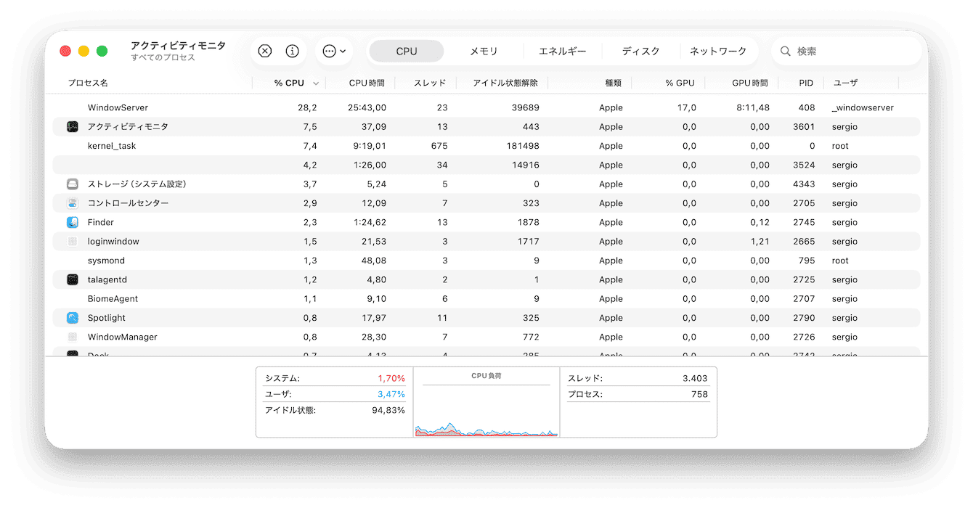Sort by GPU時間 column header
This screenshot has width=973, height=508.
(750, 83)
